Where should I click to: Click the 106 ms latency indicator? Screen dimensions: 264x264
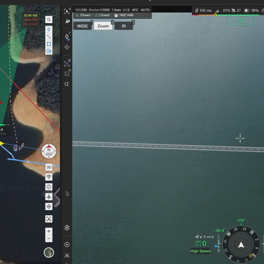click(x=203, y=11)
